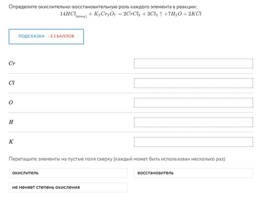Image resolution: width=278 pixels, height=209 pixels.
Task: Select the empty drop field for H
Action: (193, 122)
